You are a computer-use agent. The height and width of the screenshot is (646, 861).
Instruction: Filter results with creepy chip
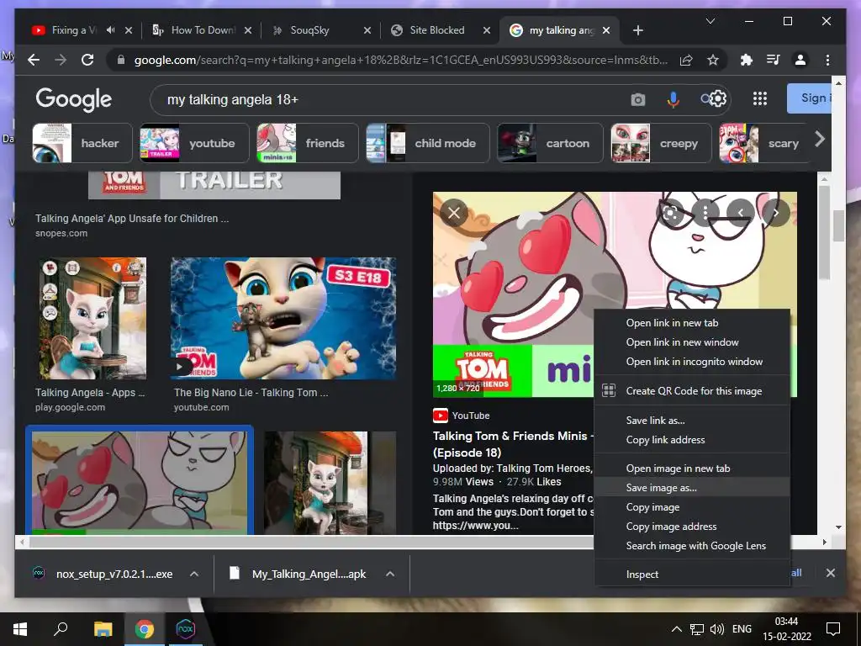[662, 143]
